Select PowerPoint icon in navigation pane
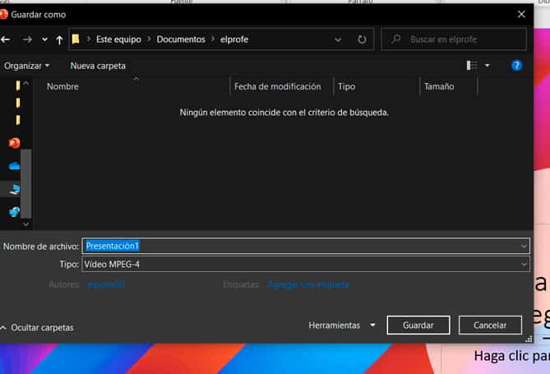This screenshot has width=550, height=374. [x=14, y=142]
